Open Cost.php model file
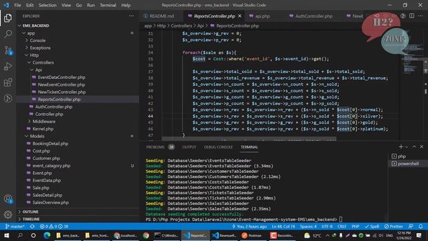428x241 pixels. tap(41, 151)
